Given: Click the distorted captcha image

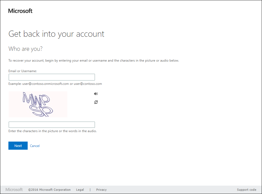Looking at the screenshot, I should [38, 104].
